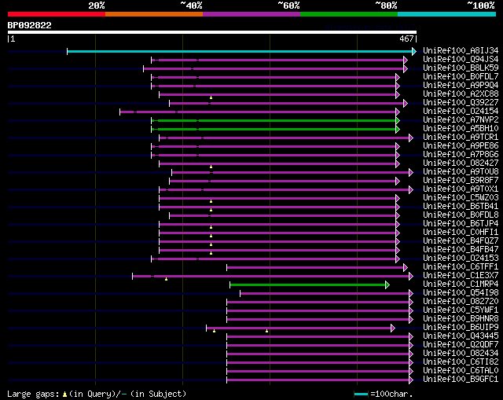Click the green alignment bar for A7NVP2
503x400 pixels.
coord(274,120)
